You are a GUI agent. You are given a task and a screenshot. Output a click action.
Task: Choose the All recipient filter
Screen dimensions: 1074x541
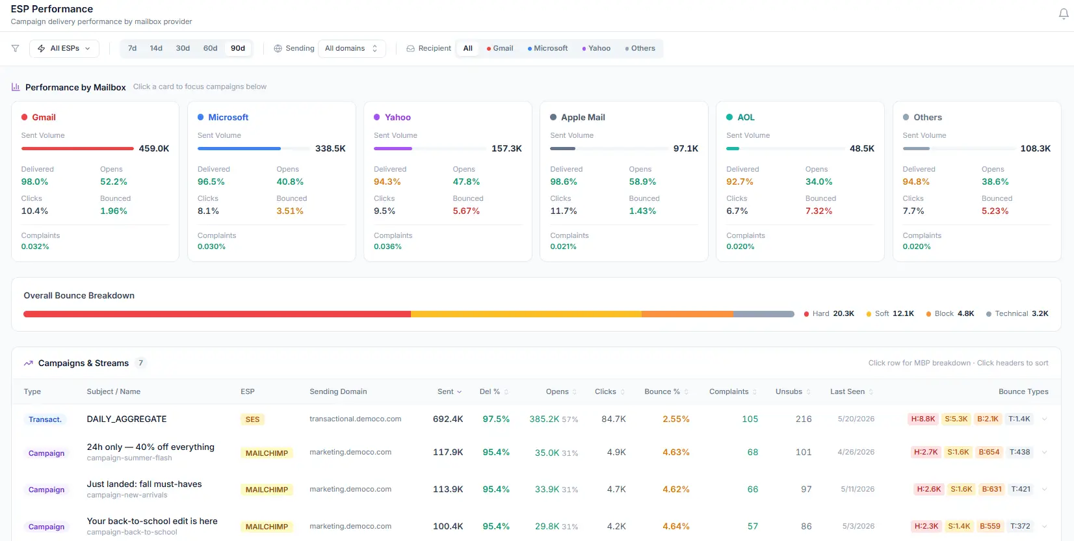tap(467, 48)
